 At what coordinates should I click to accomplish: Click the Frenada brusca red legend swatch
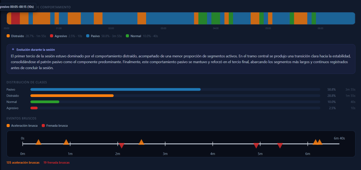[43, 125]
